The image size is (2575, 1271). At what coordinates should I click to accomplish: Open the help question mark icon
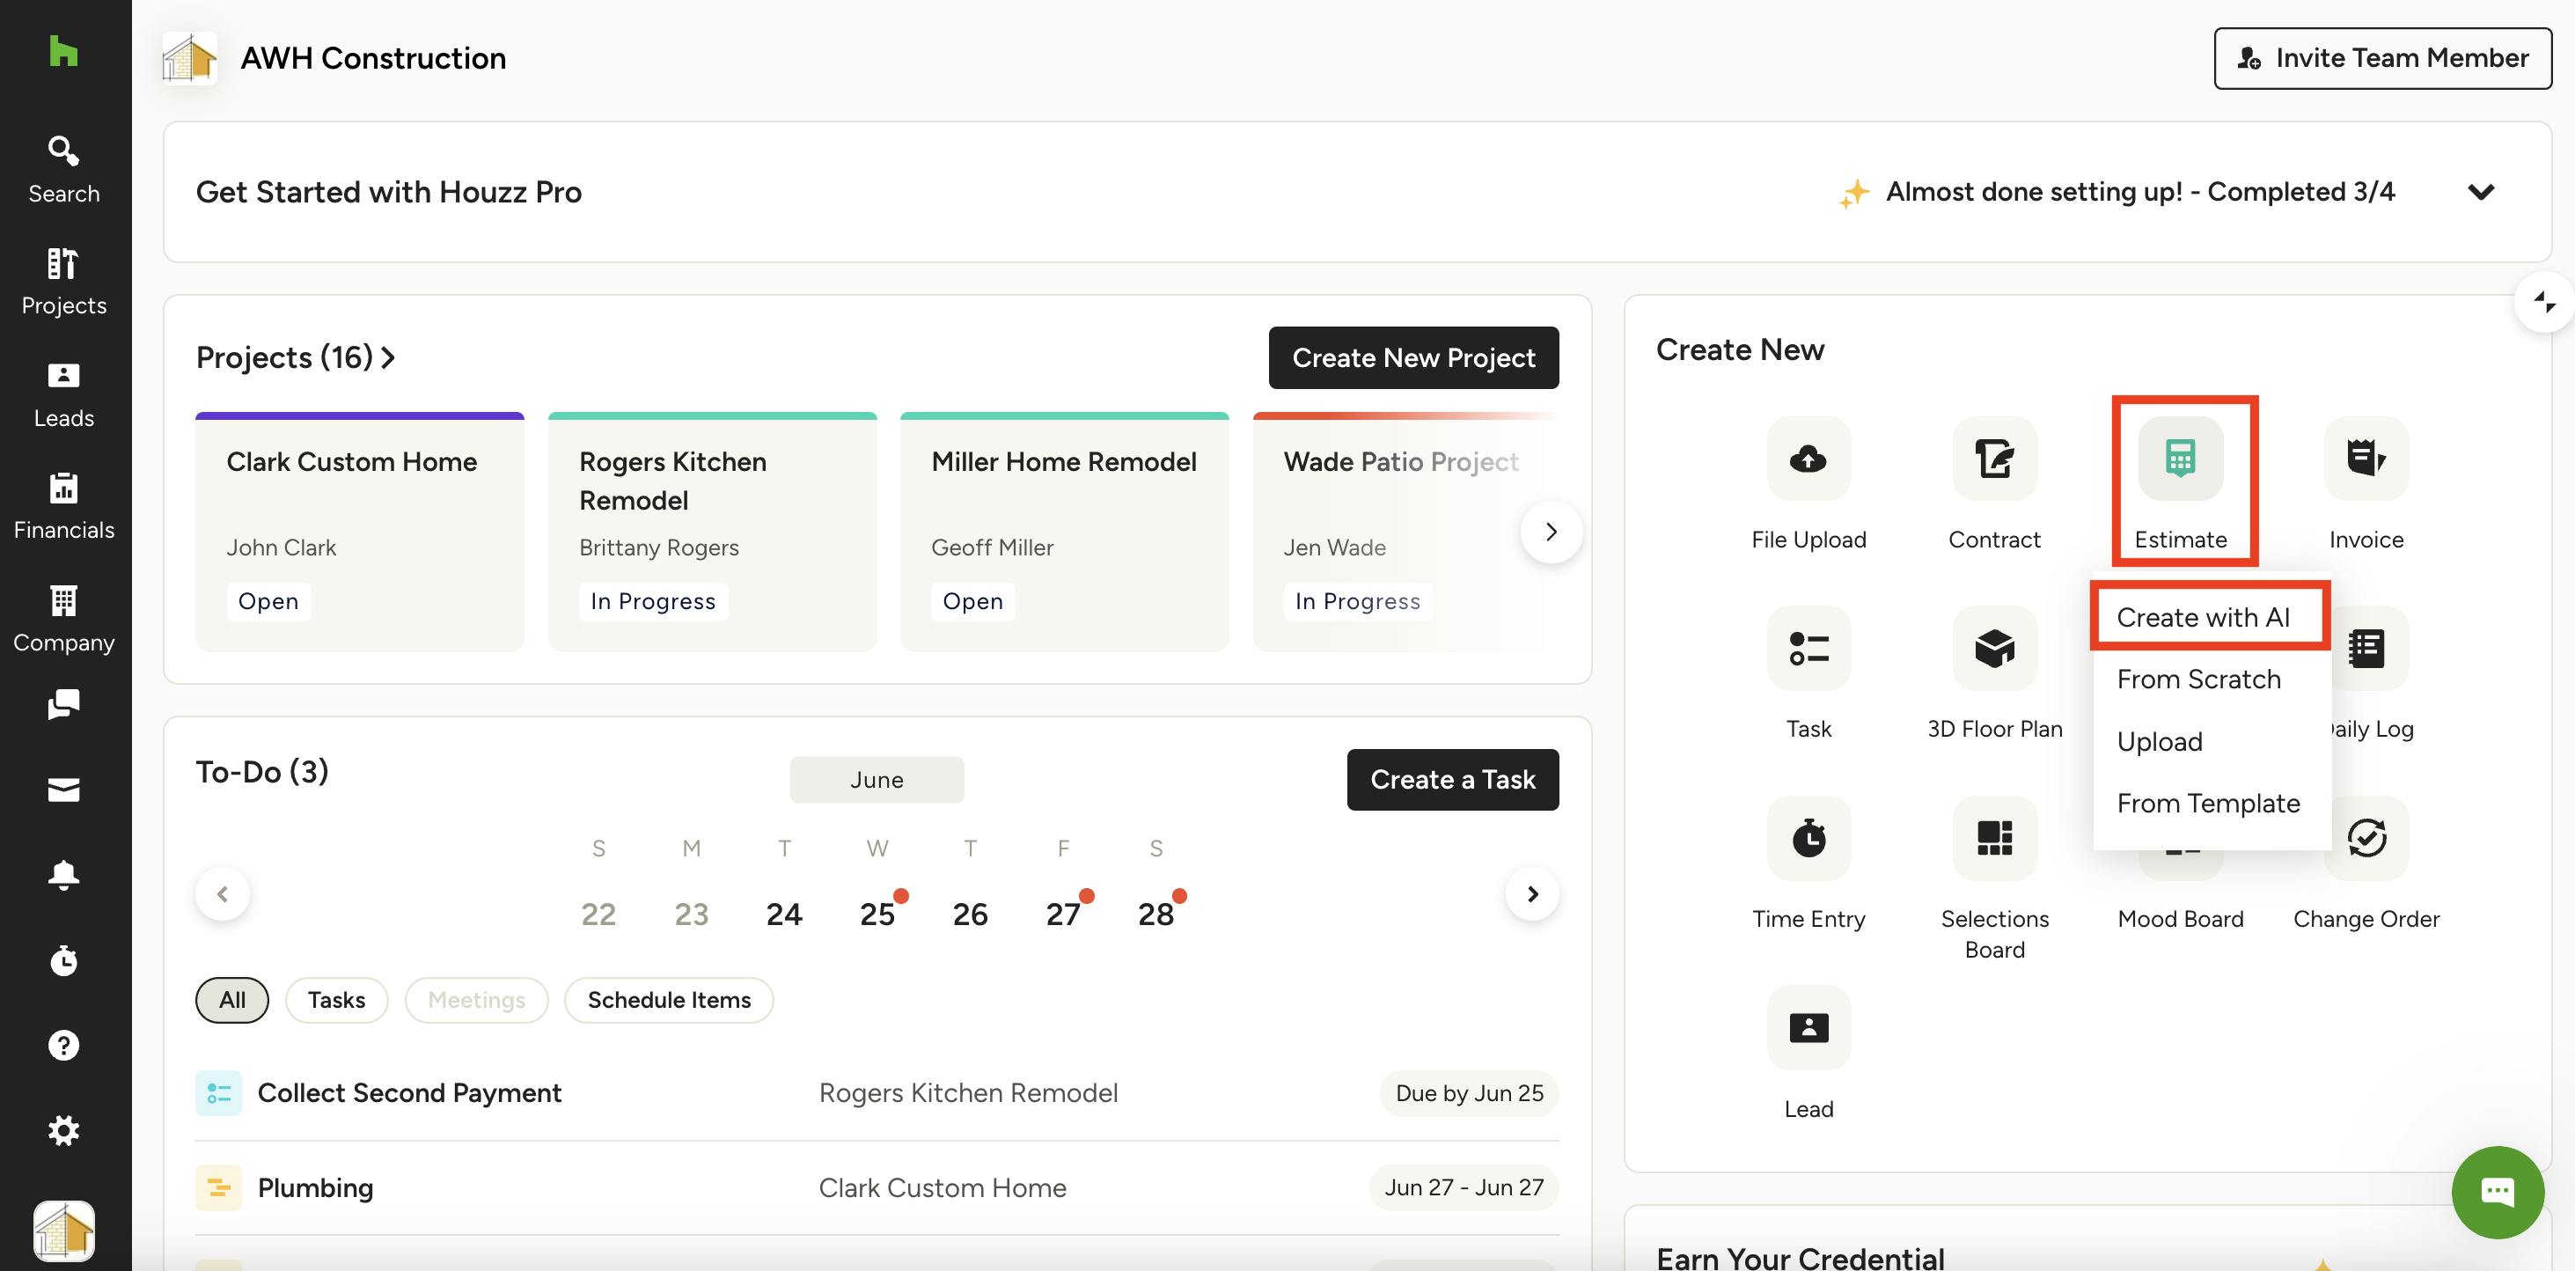click(64, 1045)
